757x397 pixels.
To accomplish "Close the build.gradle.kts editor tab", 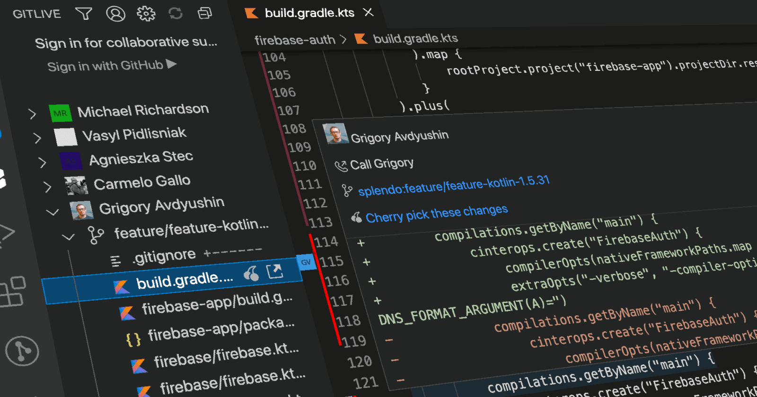I will pos(369,13).
